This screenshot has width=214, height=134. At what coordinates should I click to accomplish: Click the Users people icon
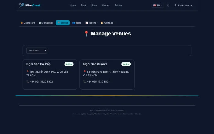coord(73,23)
